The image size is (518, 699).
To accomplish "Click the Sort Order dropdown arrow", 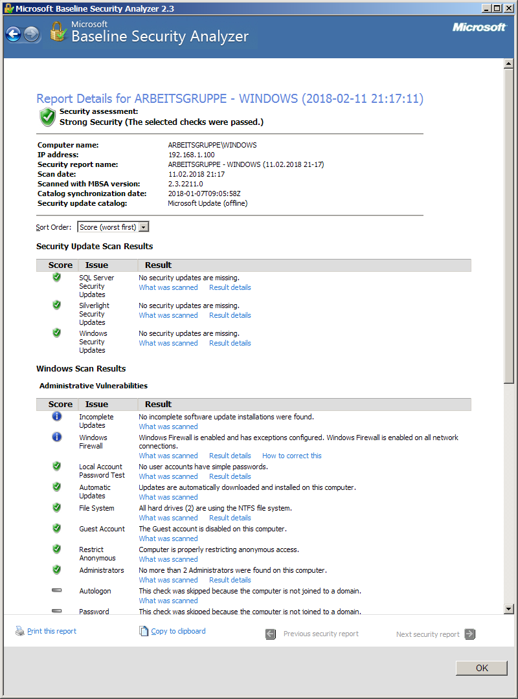I will coord(143,227).
